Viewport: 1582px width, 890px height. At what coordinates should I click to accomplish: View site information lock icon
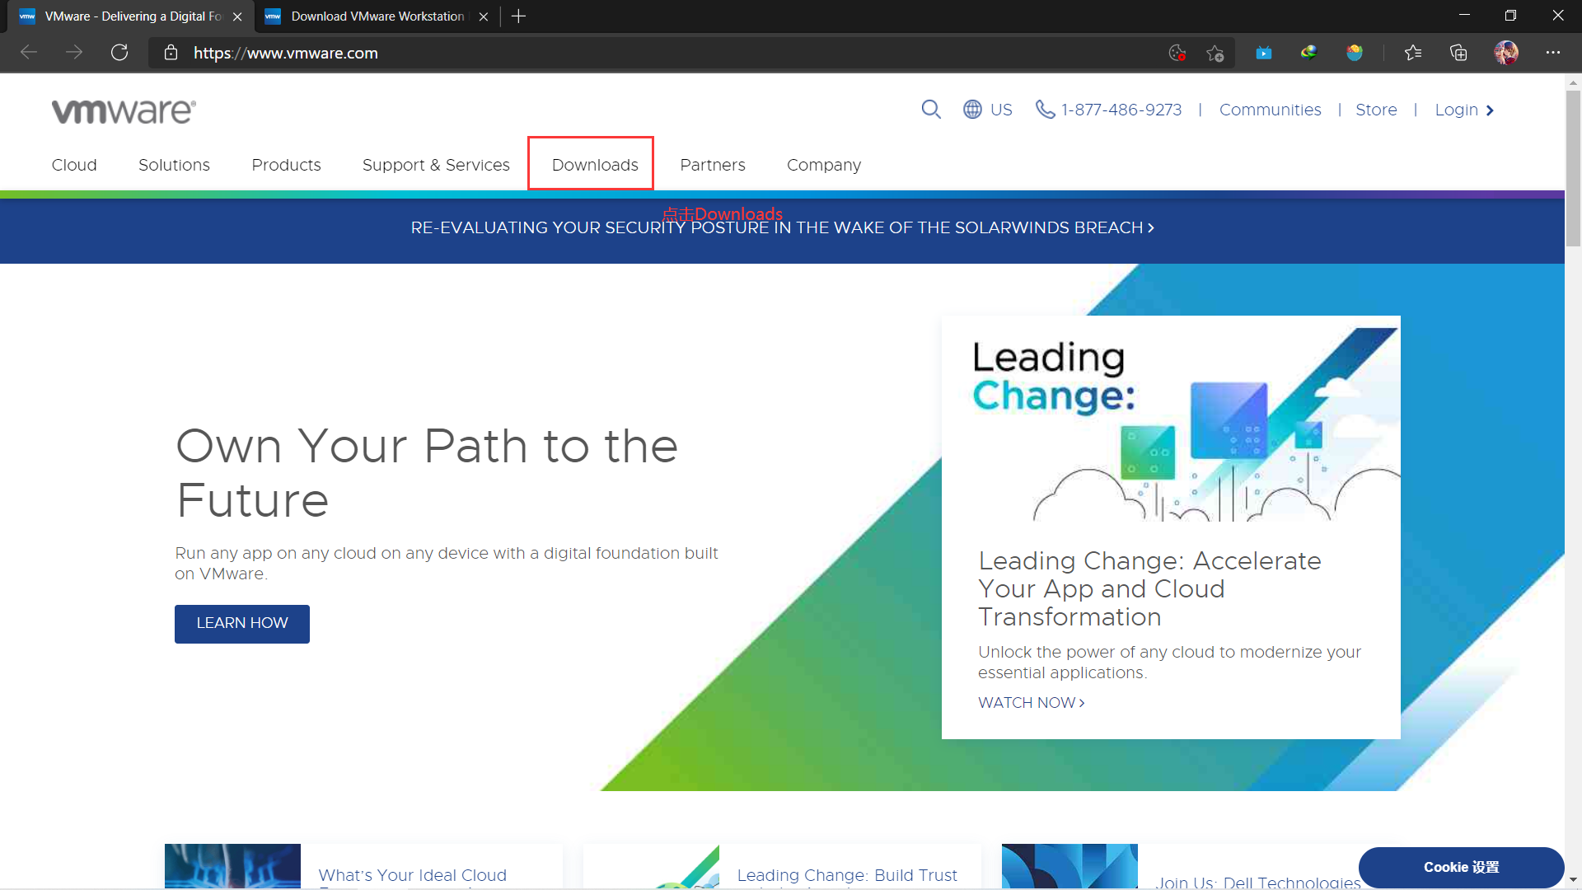tap(171, 53)
